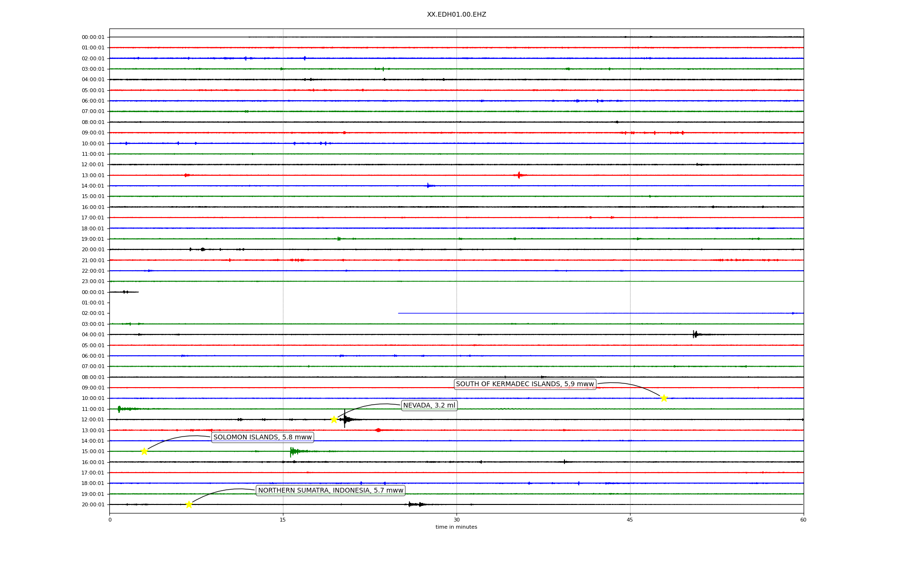Click the NORTHERN SUMATRA, INDONESIA, 5.7 mww label
The height and width of the screenshot is (570, 913).
(330, 491)
